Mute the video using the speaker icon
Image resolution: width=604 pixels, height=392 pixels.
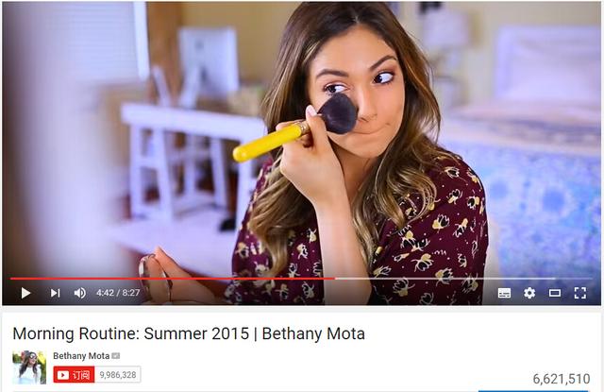pos(79,293)
